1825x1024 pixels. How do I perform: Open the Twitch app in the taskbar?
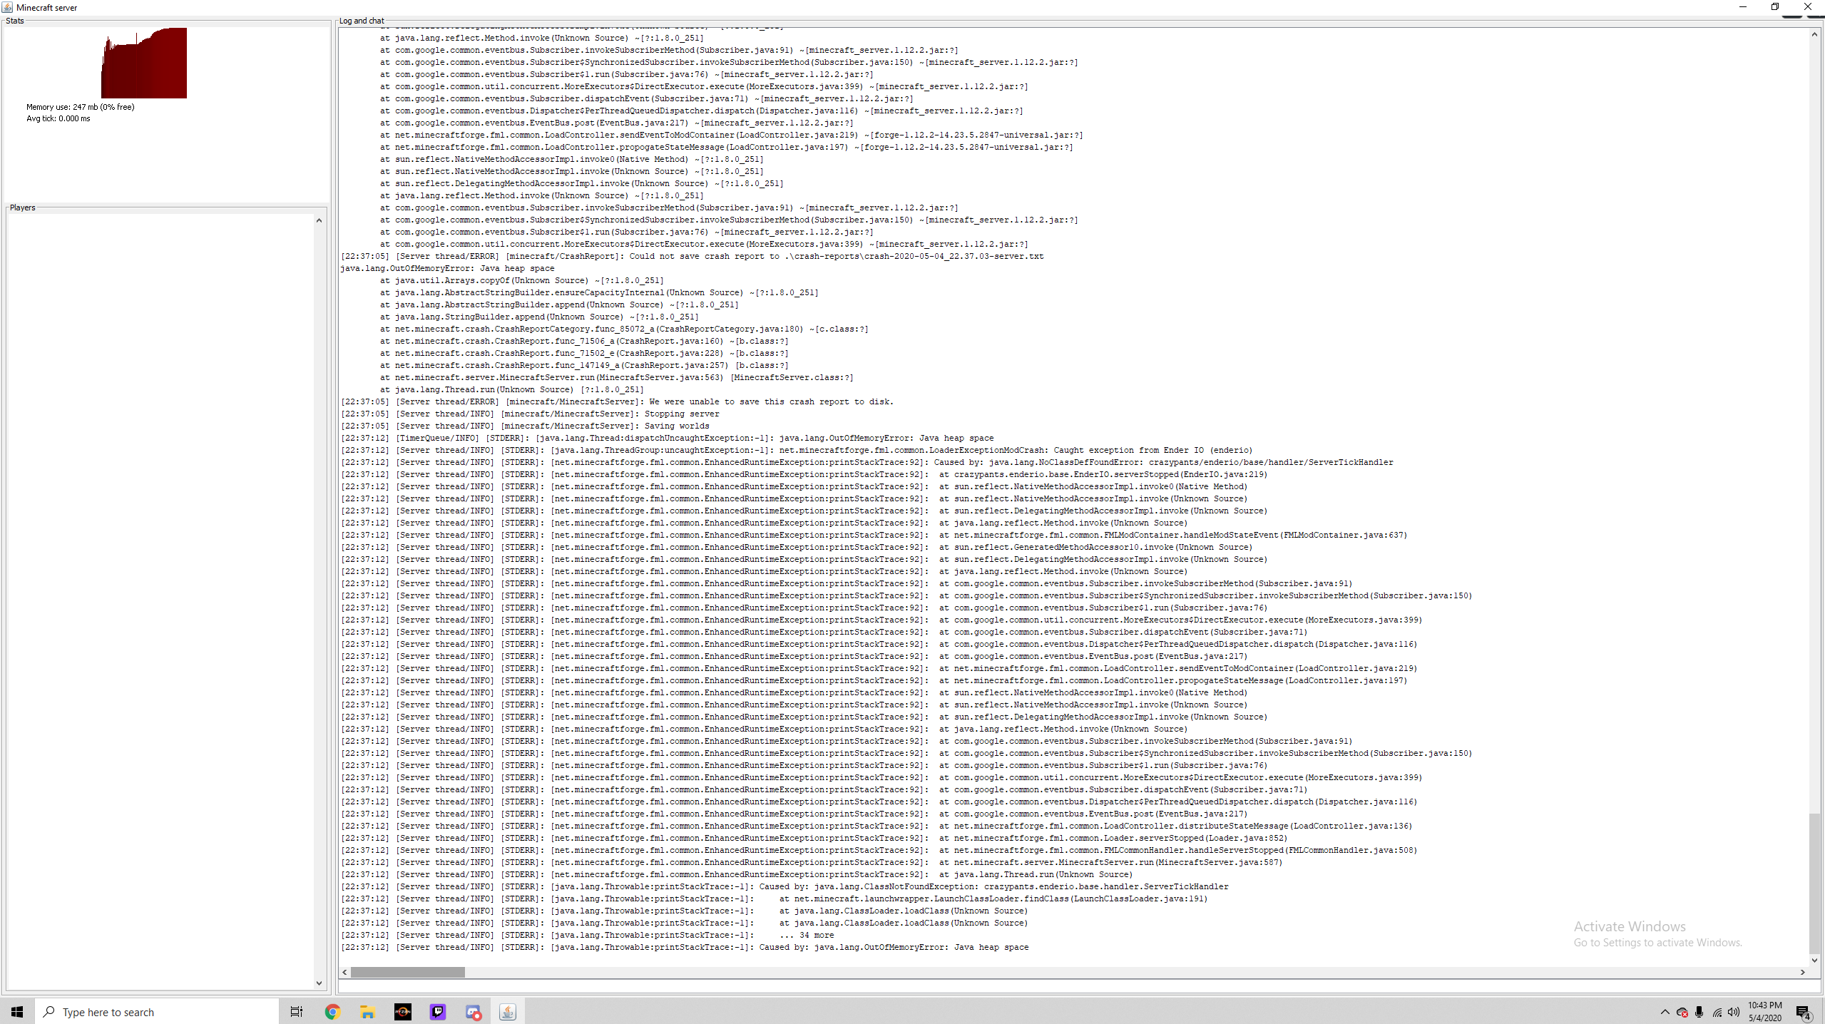tap(438, 1012)
